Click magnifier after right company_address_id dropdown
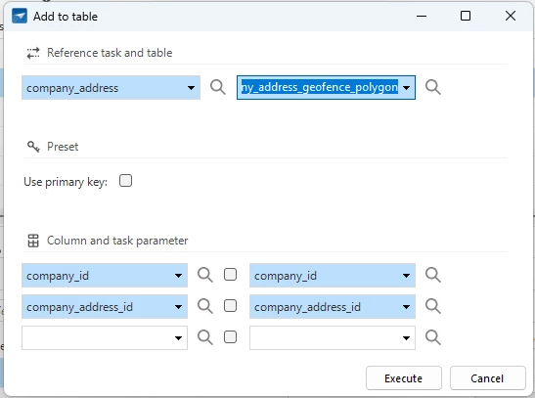The width and height of the screenshot is (535, 398). [x=433, y=306]
